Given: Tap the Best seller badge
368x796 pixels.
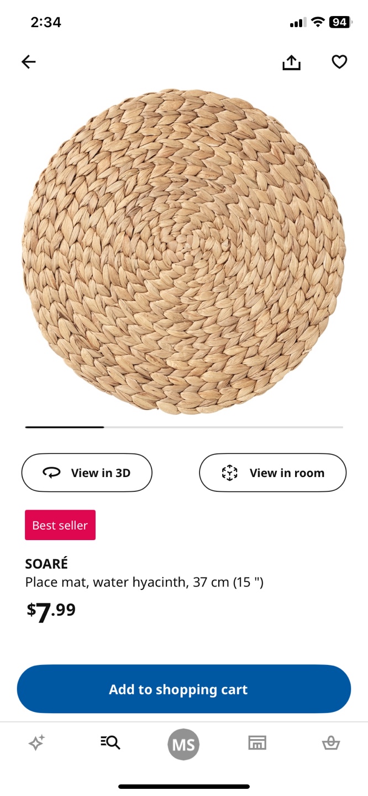Looking at the screenshot, I should coord(60,525).
